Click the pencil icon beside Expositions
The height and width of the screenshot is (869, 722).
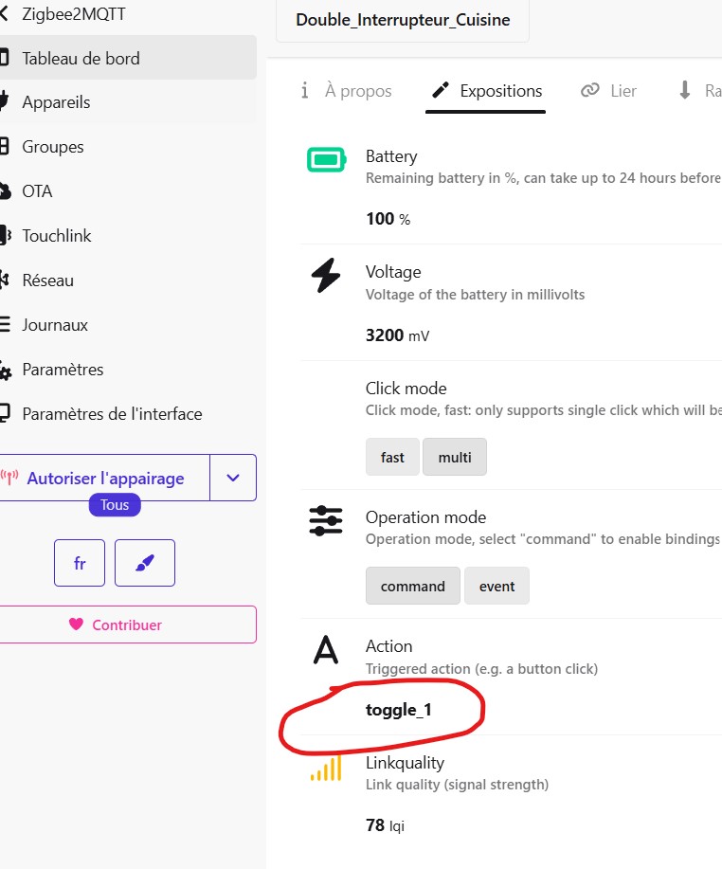tap(440, 91)
